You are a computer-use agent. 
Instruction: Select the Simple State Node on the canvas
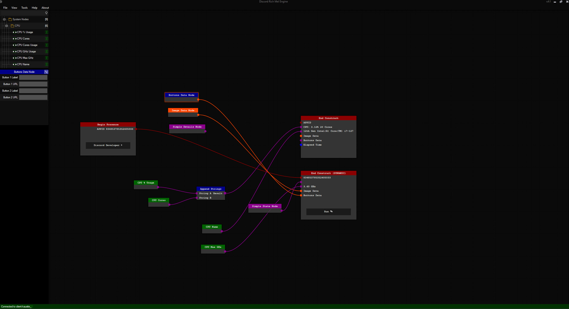(x=265, y=206)
